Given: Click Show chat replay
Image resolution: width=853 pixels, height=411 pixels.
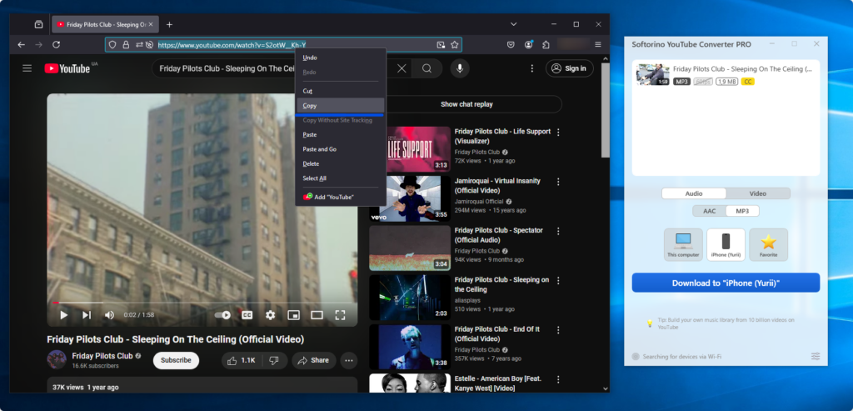Looking at the screenshot, I should [x=466, y=104].
